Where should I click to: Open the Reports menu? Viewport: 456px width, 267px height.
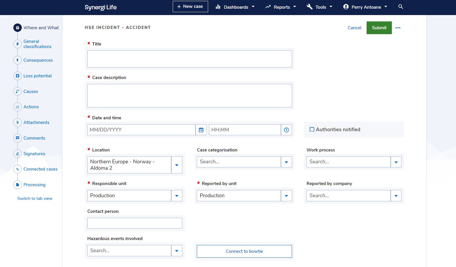[281, 7]
